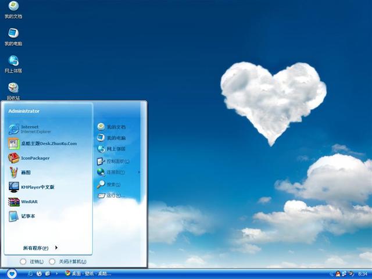Open 搜索(S) search from the Start menu

coord(109,184)
